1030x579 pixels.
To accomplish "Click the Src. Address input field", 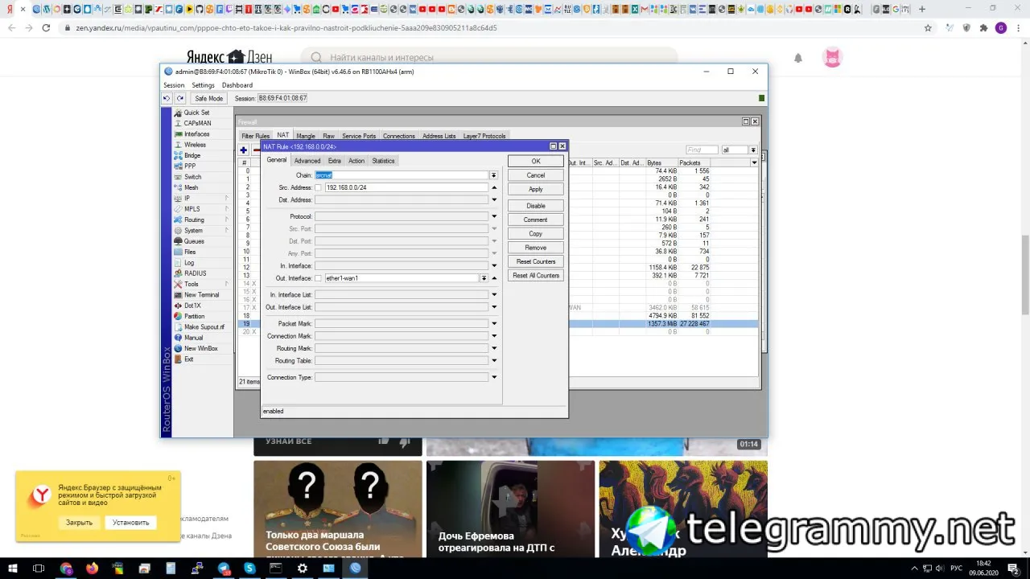I will (406, 187).
